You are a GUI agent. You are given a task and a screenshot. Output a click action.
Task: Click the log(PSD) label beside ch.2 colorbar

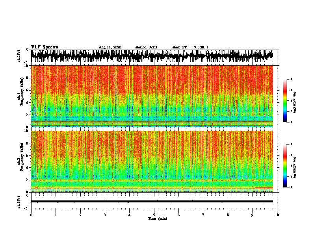pyautogui.click(x=295, y=168)
